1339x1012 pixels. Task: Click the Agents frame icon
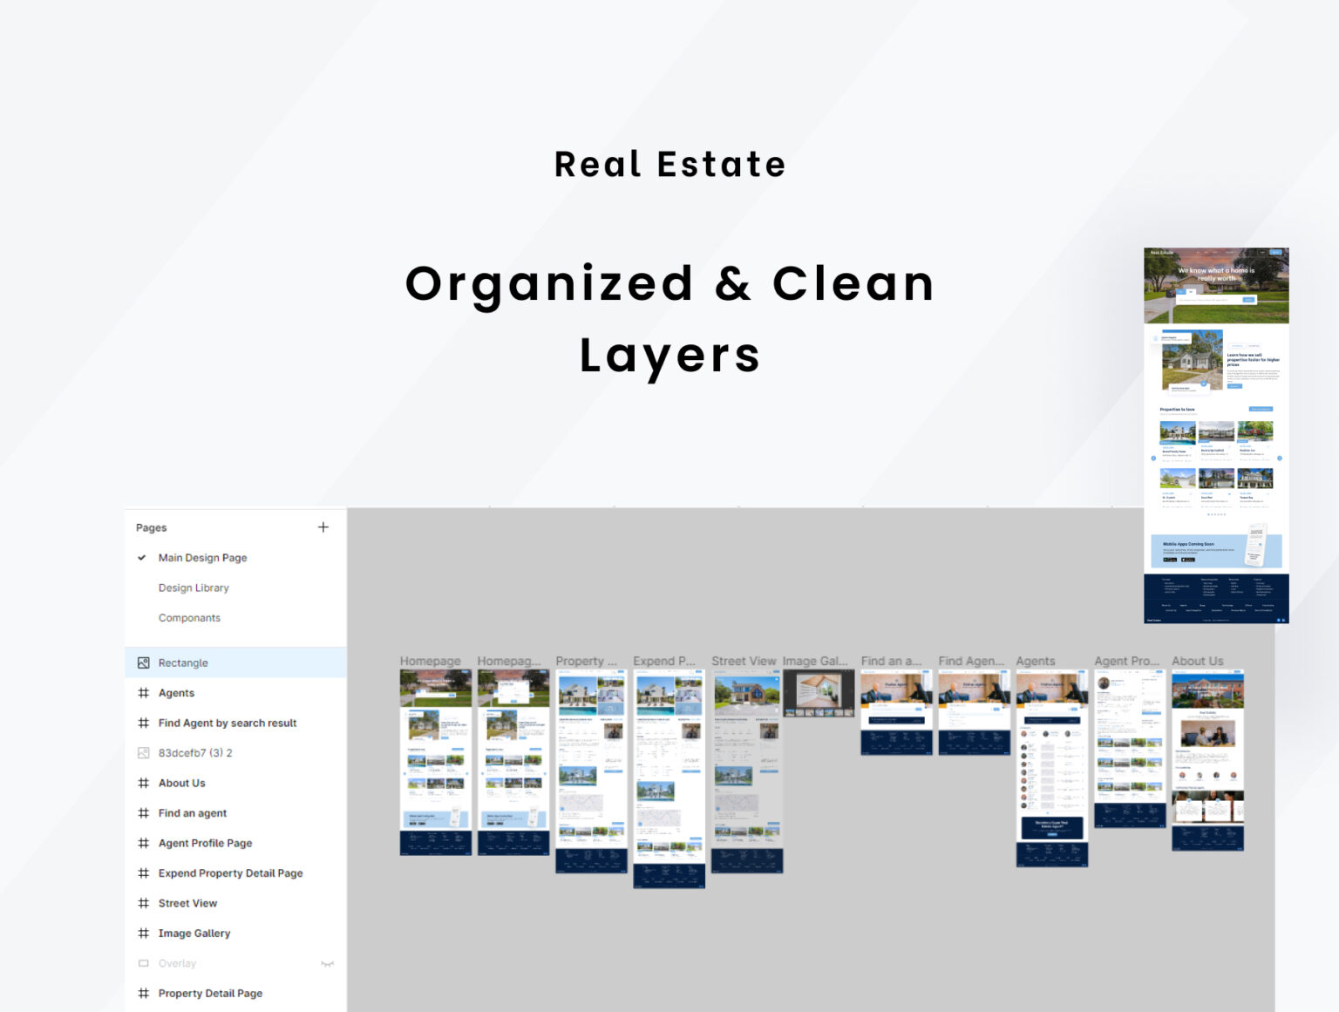point(144,693)
